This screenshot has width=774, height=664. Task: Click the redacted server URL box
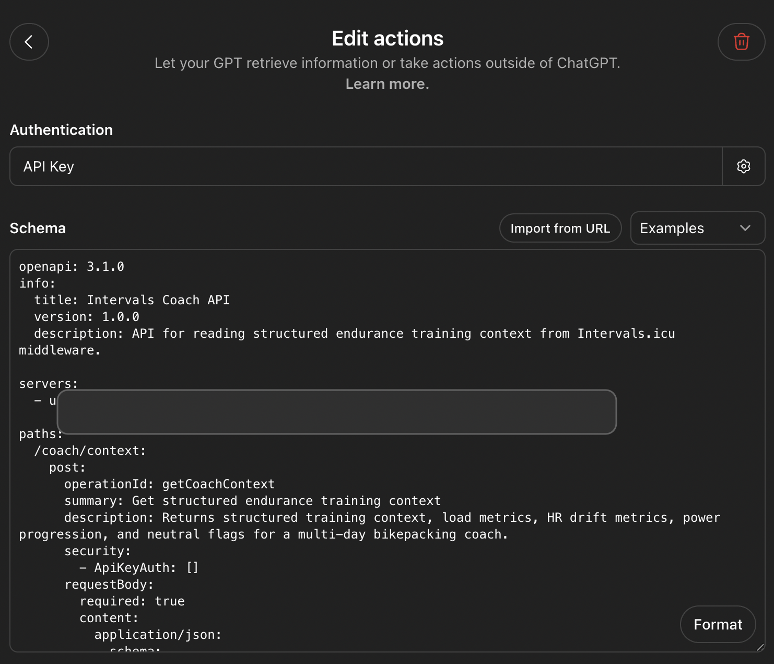pyautogui.click(x=336, y=412)
